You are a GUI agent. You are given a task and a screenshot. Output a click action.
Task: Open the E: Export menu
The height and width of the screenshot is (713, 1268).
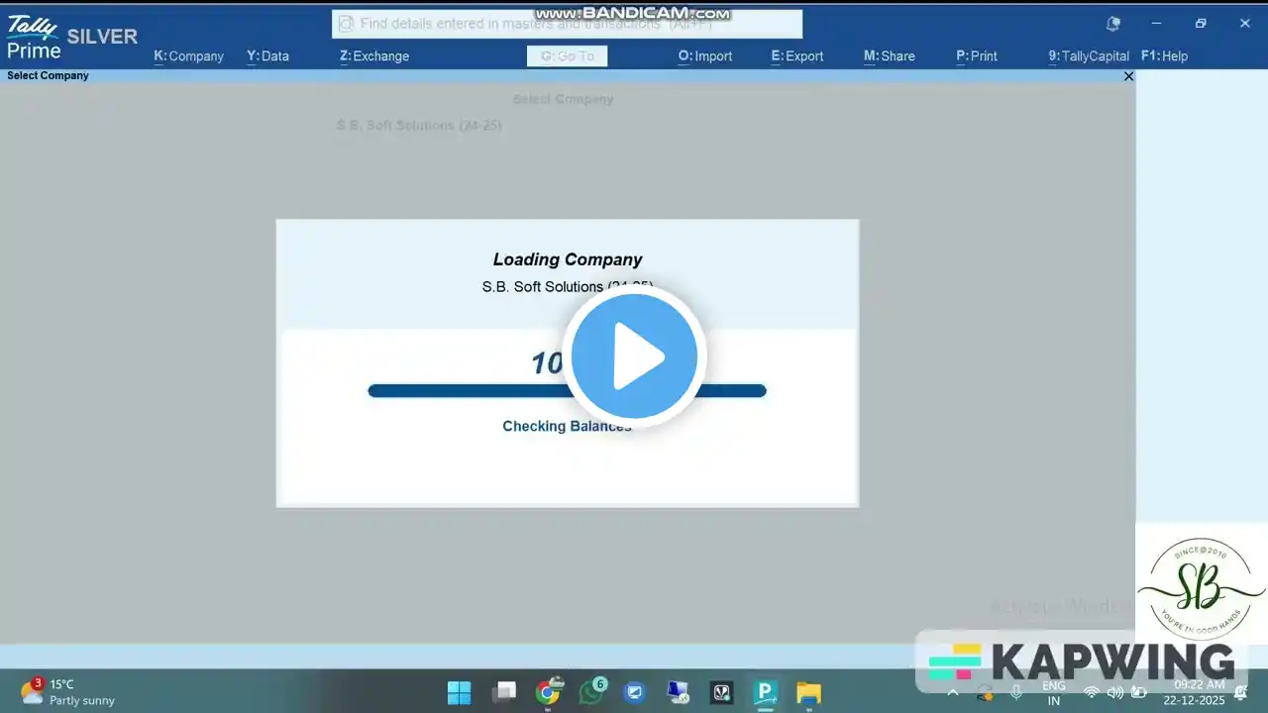coord(797,56)
